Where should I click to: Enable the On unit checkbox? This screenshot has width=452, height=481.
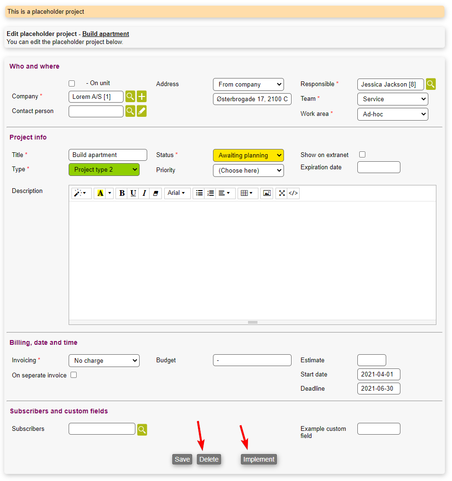pyautogui.click(x=72, y=84)
